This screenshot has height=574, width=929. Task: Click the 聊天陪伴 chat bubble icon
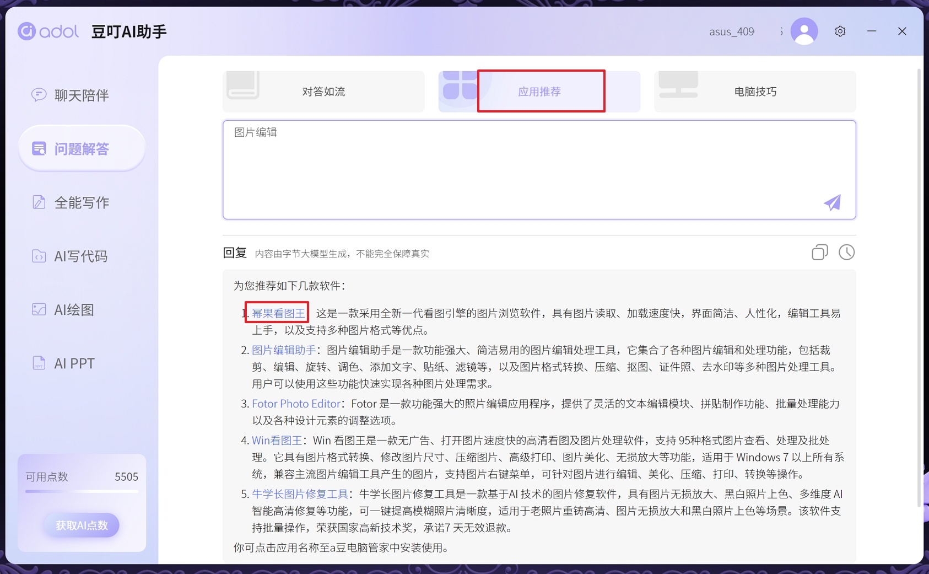click(x=39, y=95)
